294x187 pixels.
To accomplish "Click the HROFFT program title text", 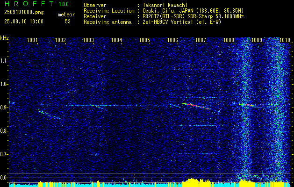I will pos(29,4).
